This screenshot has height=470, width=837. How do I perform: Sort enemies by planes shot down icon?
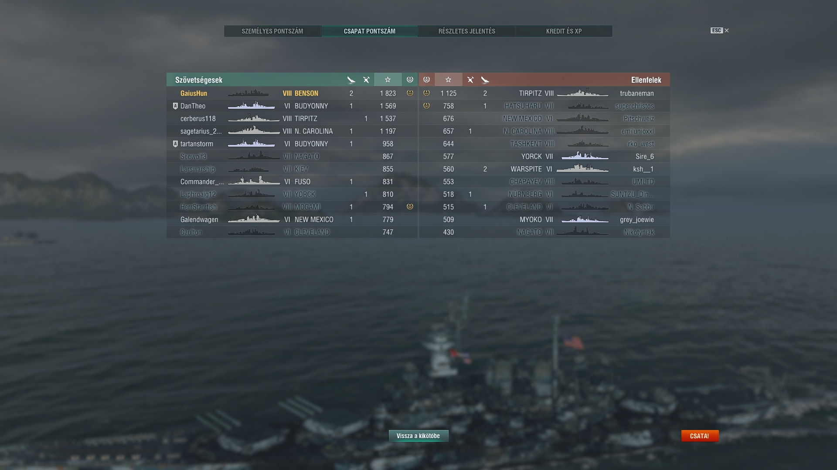click(470, 80)
